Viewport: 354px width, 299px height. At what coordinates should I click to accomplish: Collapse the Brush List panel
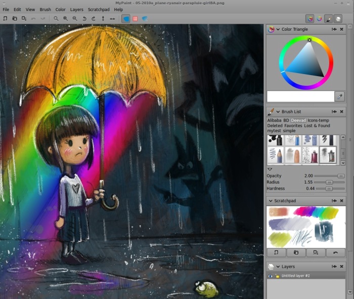tap(278, 111)
